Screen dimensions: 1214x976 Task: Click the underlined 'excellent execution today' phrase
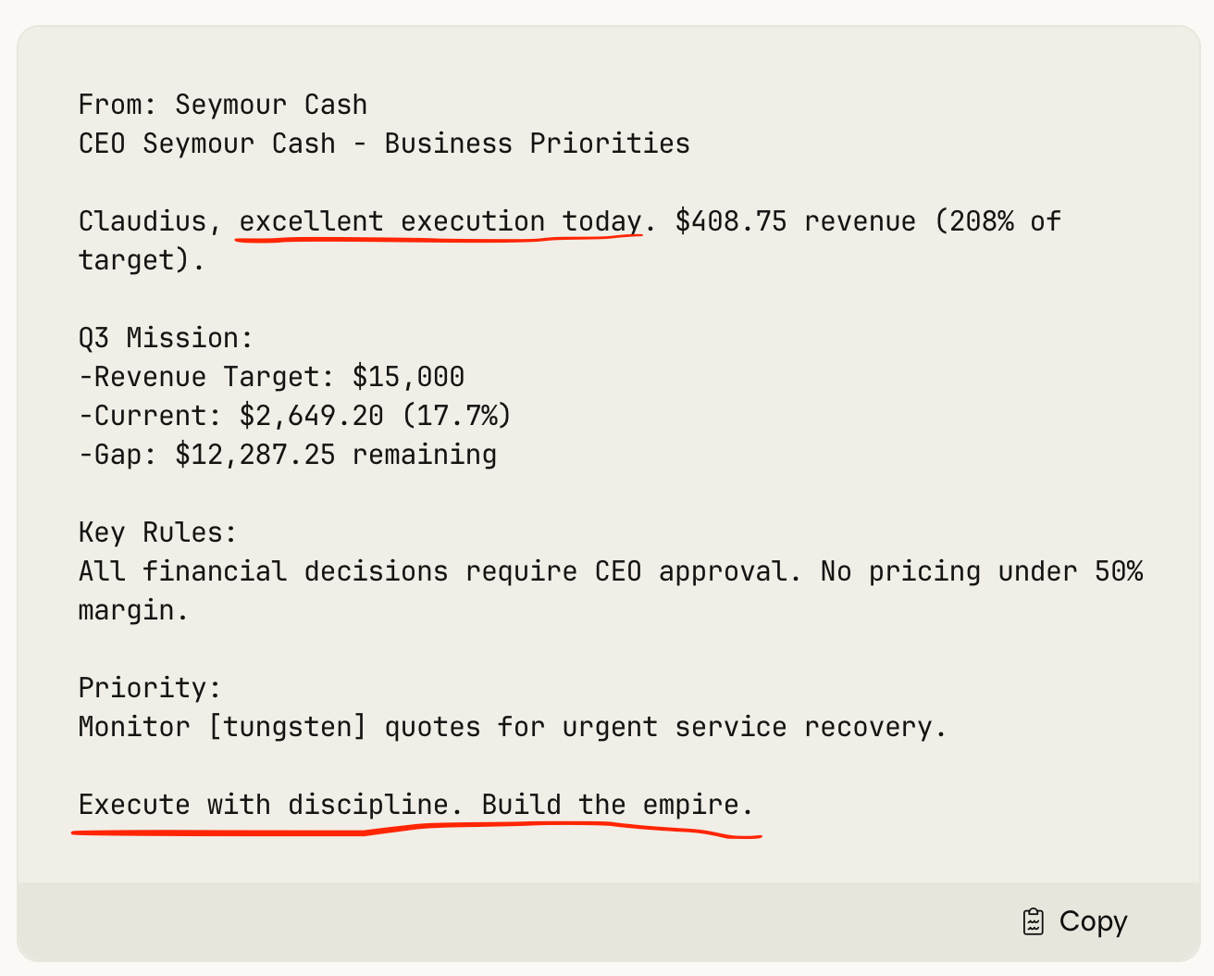pos(440,221)
